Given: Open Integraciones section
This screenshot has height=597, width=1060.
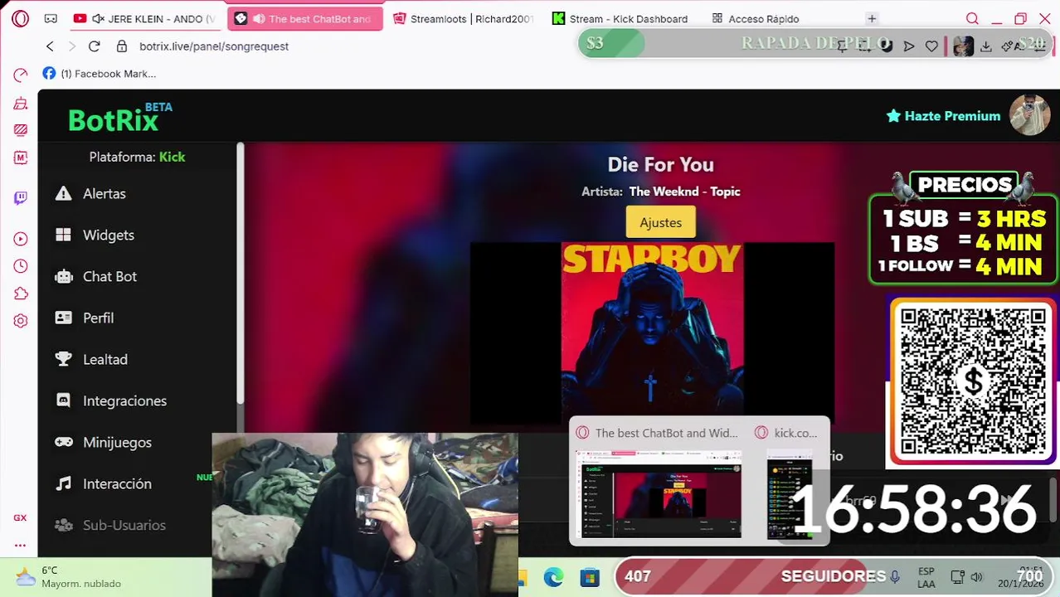Looking at the screenshot, I should pos(124,400).
